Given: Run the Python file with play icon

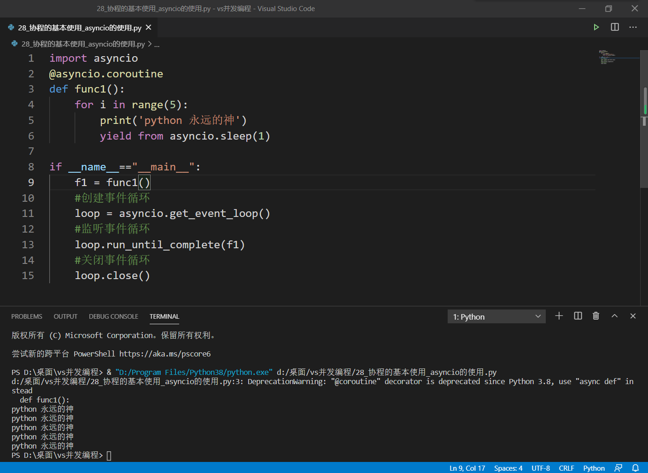Looking at the screenshot, I should coord(596,27).
